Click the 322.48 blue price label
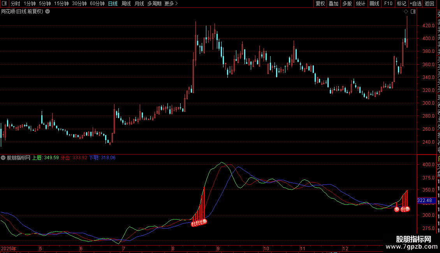Viewport: 440px width, 253px height. coord(424,200)
